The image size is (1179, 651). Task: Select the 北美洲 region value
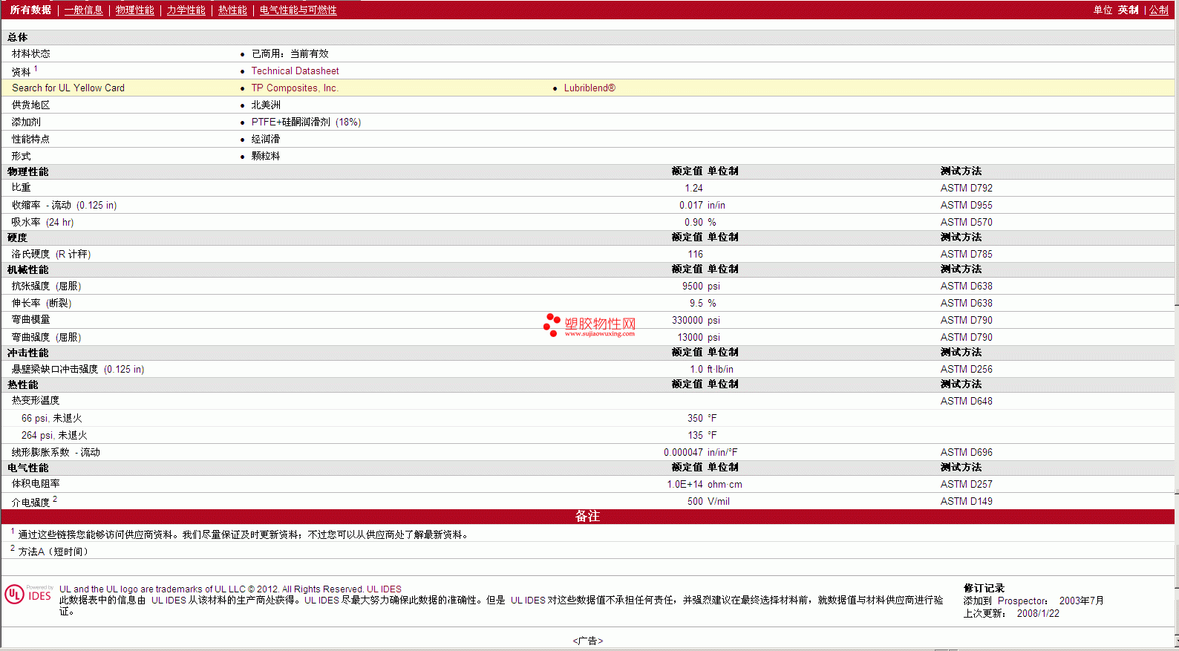tap(266, 105)
